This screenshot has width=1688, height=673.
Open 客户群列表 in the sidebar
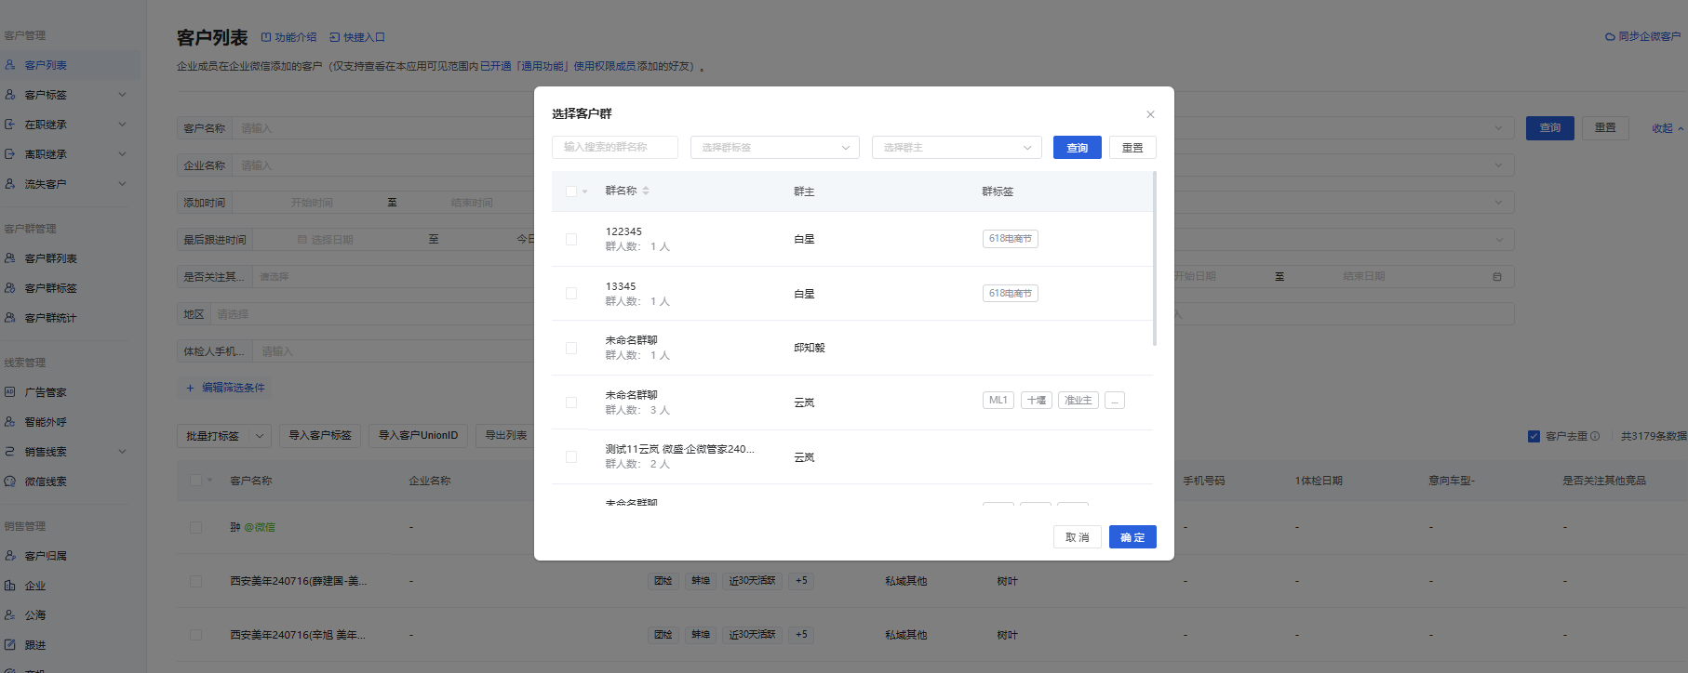point(50,258)
